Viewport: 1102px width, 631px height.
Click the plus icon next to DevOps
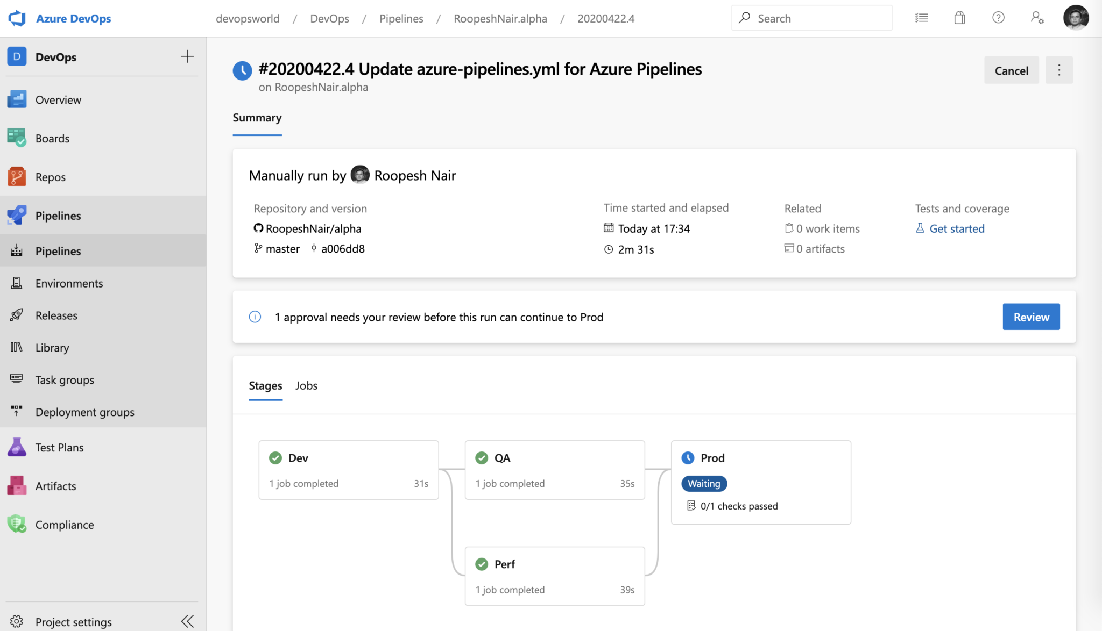tap(187, 56)
